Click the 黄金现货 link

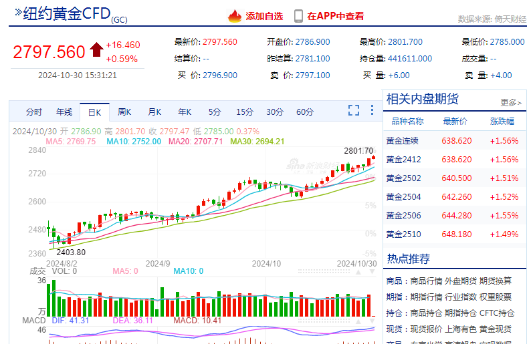pyautogui.click(x=495, y=329)
